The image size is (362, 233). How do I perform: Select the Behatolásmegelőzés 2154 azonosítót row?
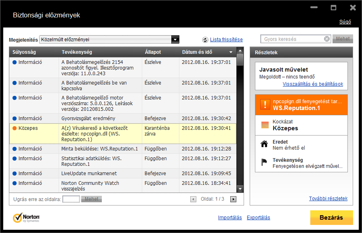tap(123, 68)
